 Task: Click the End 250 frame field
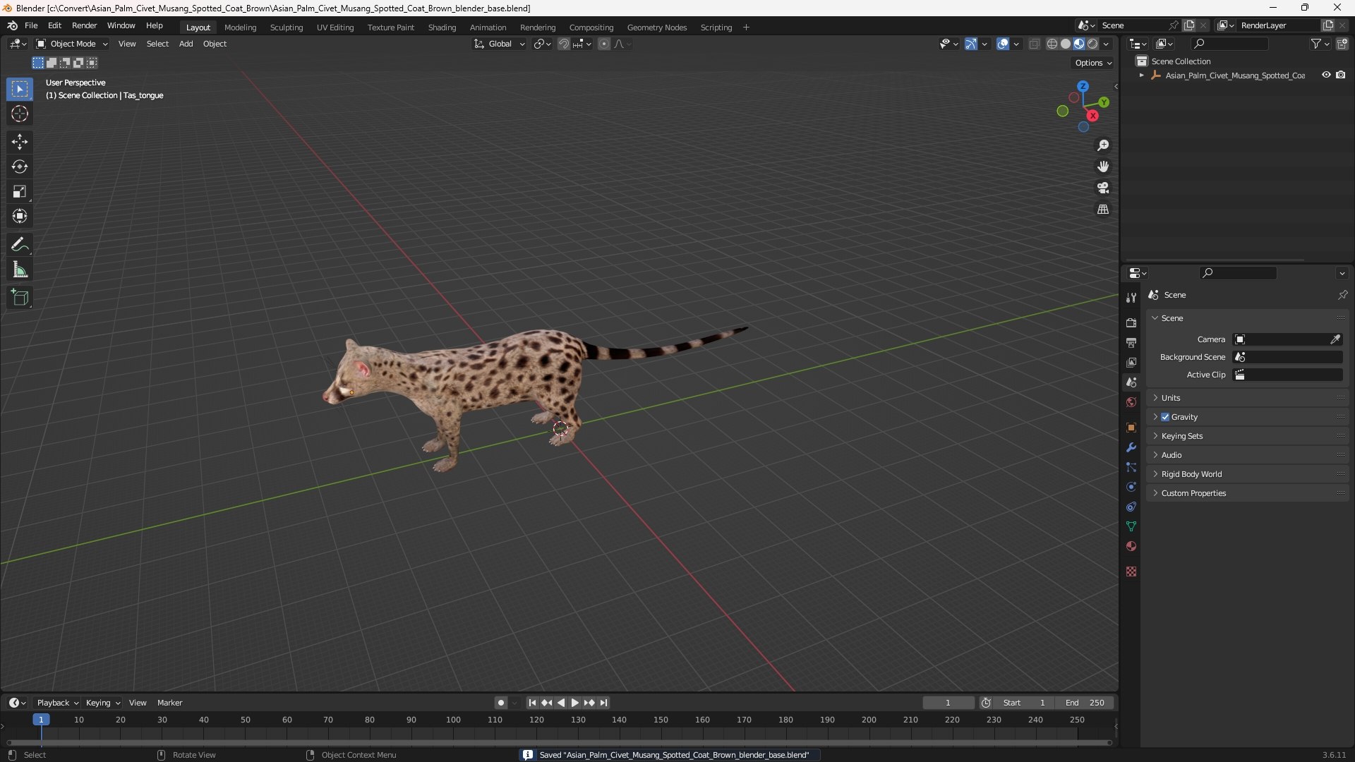1085,703
